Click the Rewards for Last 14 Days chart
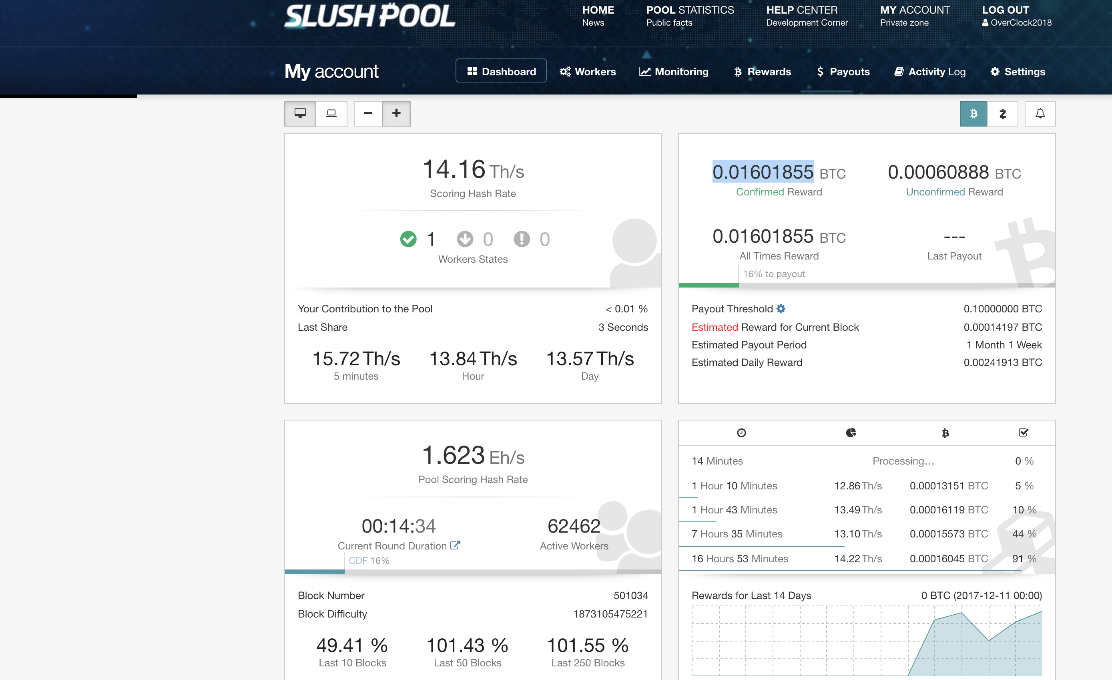This screenshot has height=680, width=1112. (867, 640)
